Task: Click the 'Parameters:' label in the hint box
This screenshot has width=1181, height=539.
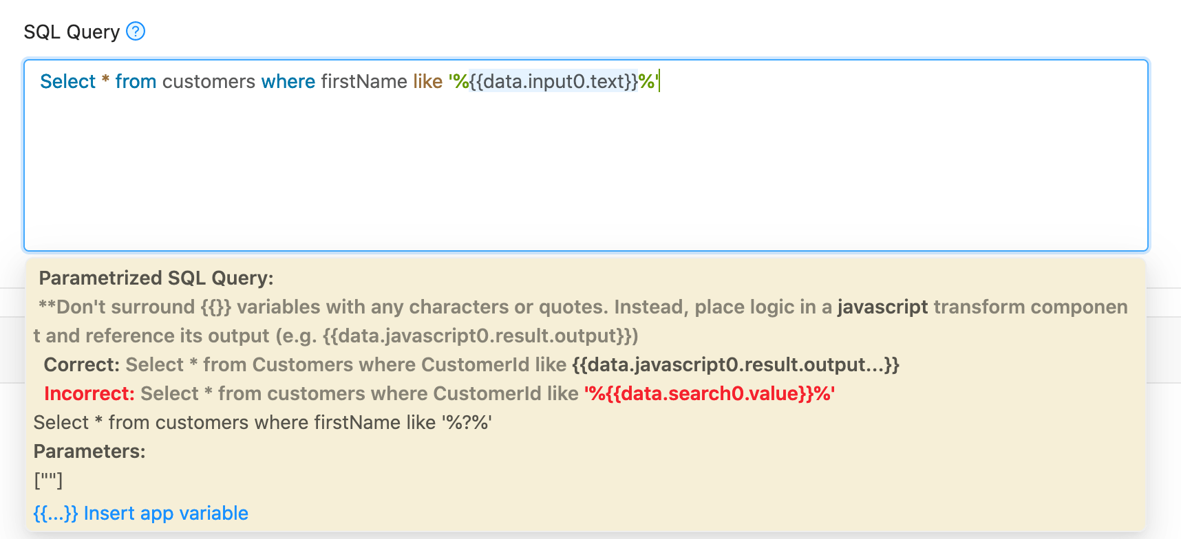Action: (x=89, y=451)
